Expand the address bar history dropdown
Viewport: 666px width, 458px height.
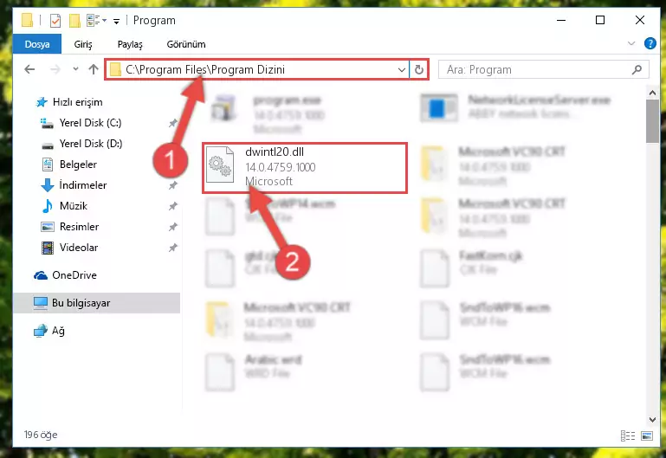401,69
